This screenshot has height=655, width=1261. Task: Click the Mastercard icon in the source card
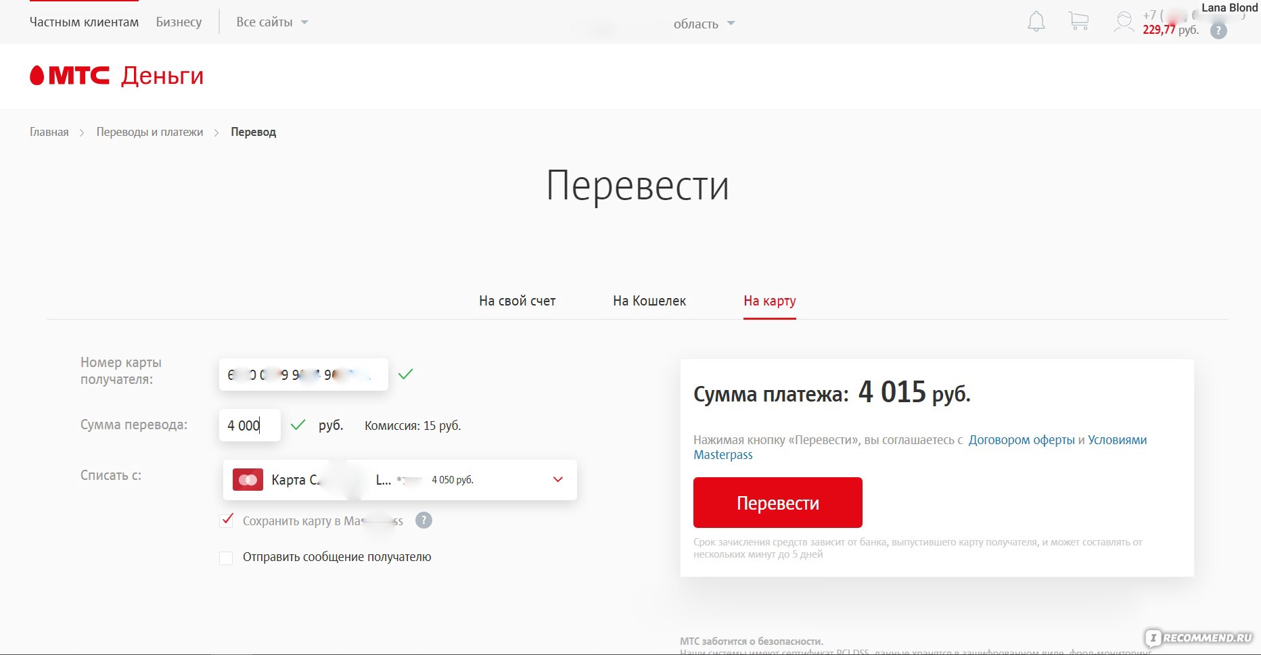[x=248, y=480]
